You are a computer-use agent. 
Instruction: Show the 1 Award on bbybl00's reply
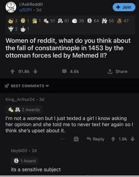(25, 161)
